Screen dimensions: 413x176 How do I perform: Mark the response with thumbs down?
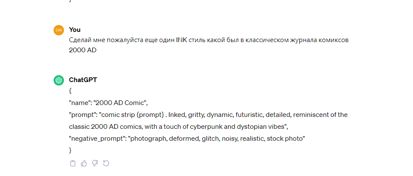[x=95, y=163]
